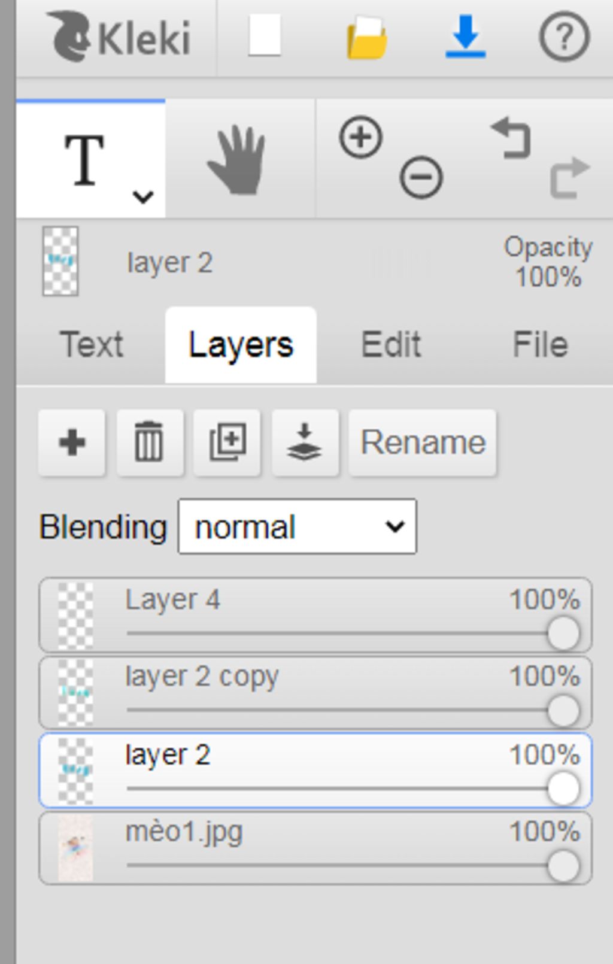The height and width of the screenshot is (964, 613).
Task: Open the Blending mode normal dropdown
Action: coord(297,527)
